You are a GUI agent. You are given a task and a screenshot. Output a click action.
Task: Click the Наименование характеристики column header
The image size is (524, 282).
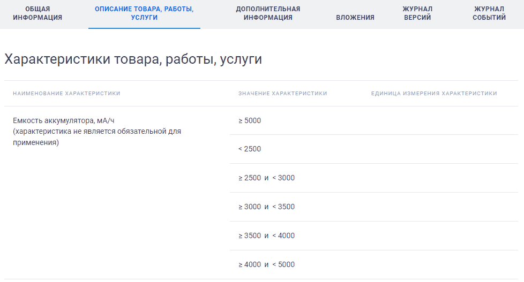[x=66, y=94]
